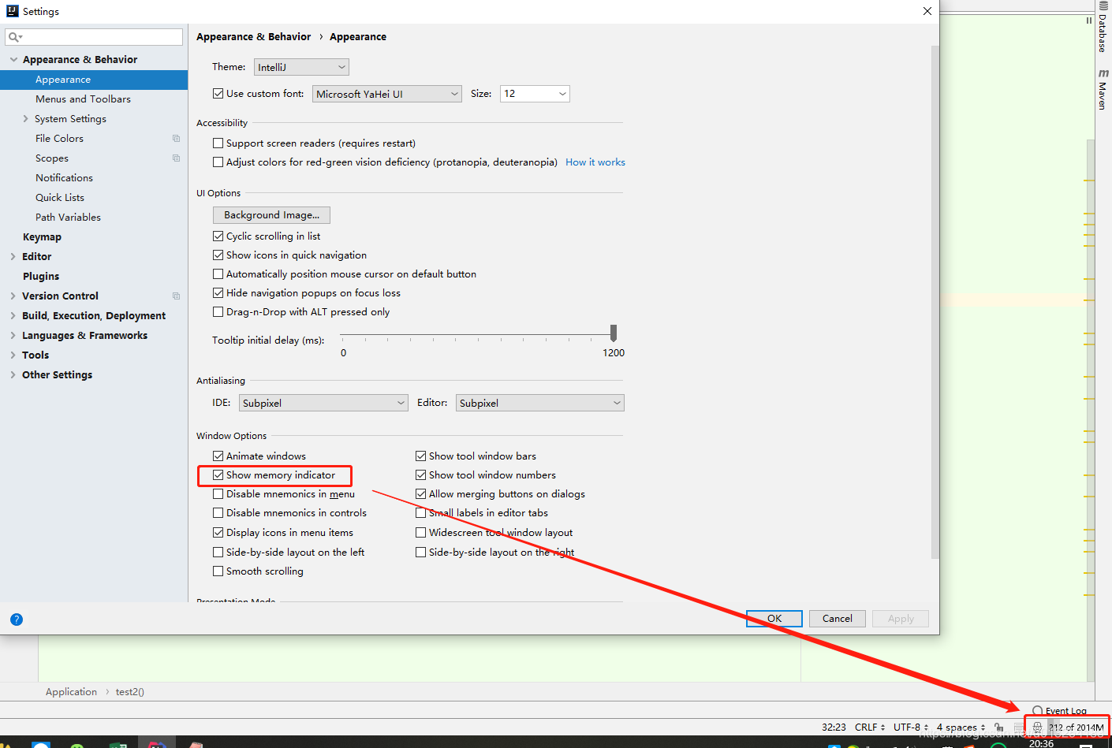Screen dimensions: 1112x748
Task: Toggle the read-only lock icon in status bar
Action: pyautogui.click(x=999, y=728)
